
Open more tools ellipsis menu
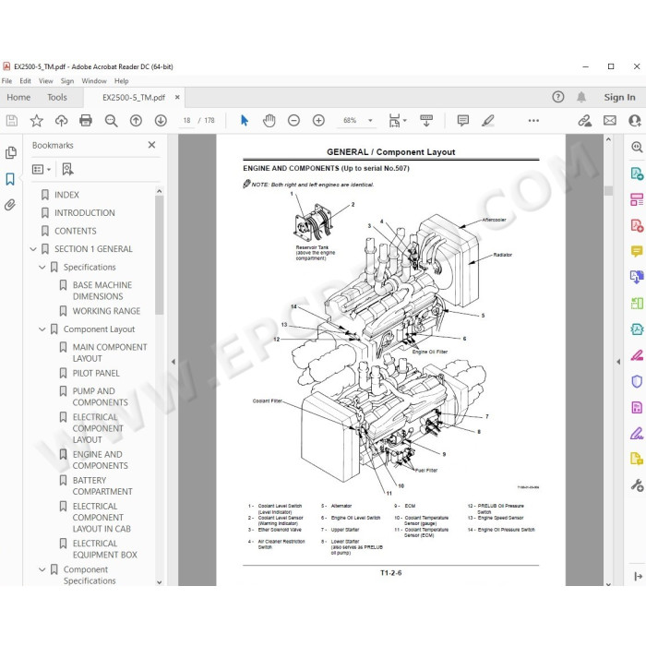click(533, 121)
